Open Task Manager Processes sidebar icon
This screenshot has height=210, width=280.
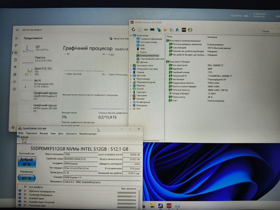point(16,45)
